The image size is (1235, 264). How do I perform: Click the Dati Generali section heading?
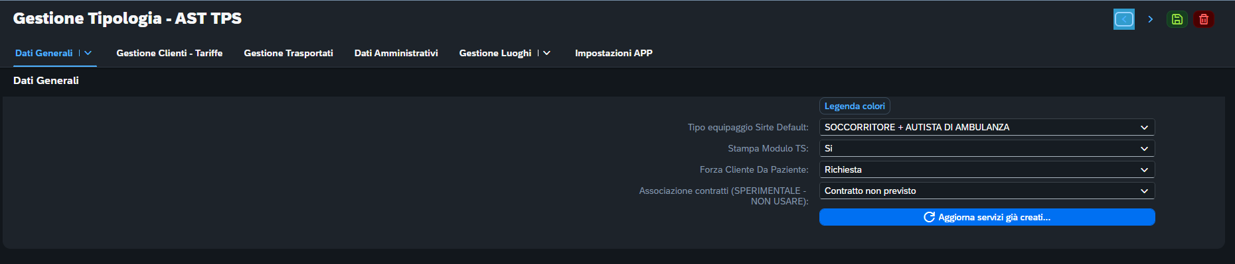[46, 80]
